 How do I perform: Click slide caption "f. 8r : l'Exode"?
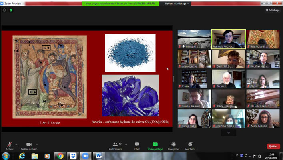[x=50, y=123]
